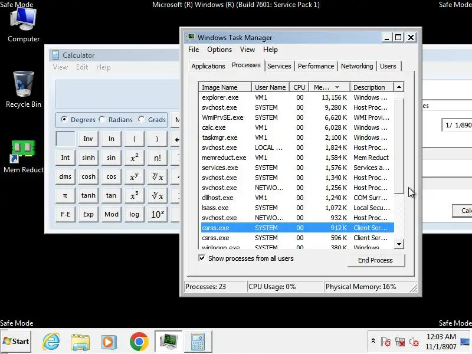Image resolution: width=472 pixels, height=354 pixels.
Task: Click the sinh button in Calculator
Action: [x=88, y=158]
